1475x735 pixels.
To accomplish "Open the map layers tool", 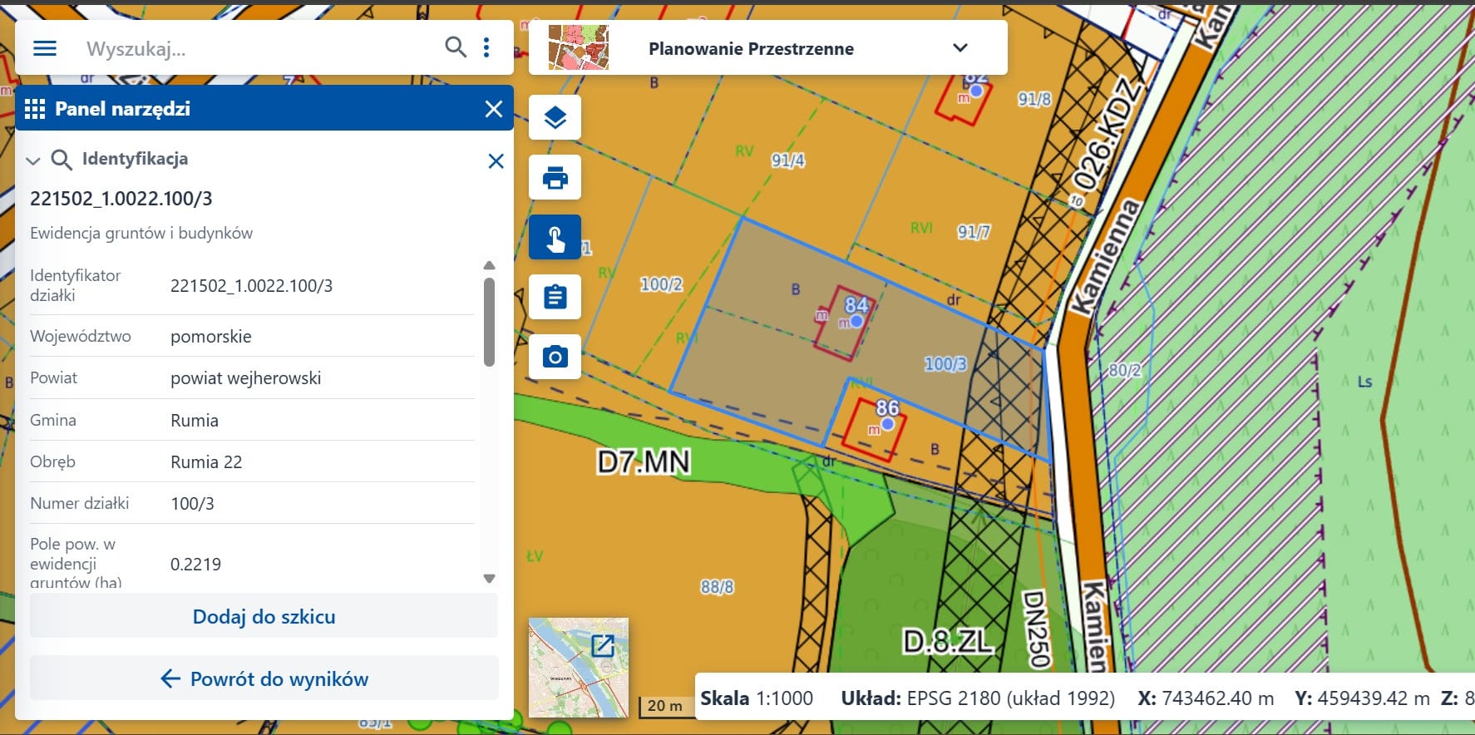I will coord(555,117).
